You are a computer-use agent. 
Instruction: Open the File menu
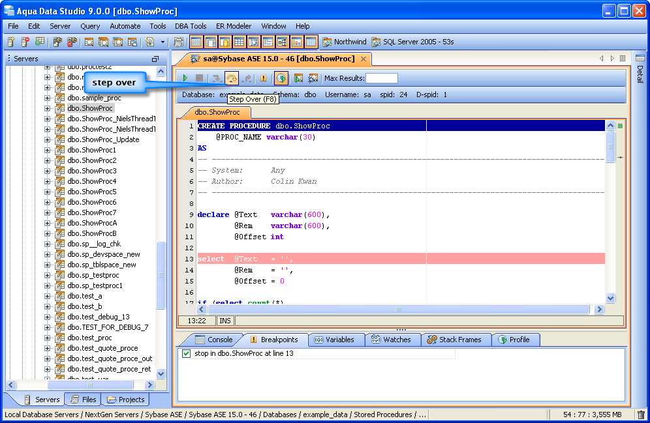(x=13, y=26)
